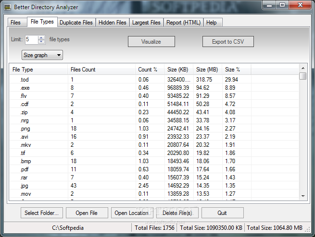Sort by Size (MB) column header
Viewport: 315px width, 237px height.
208,70
